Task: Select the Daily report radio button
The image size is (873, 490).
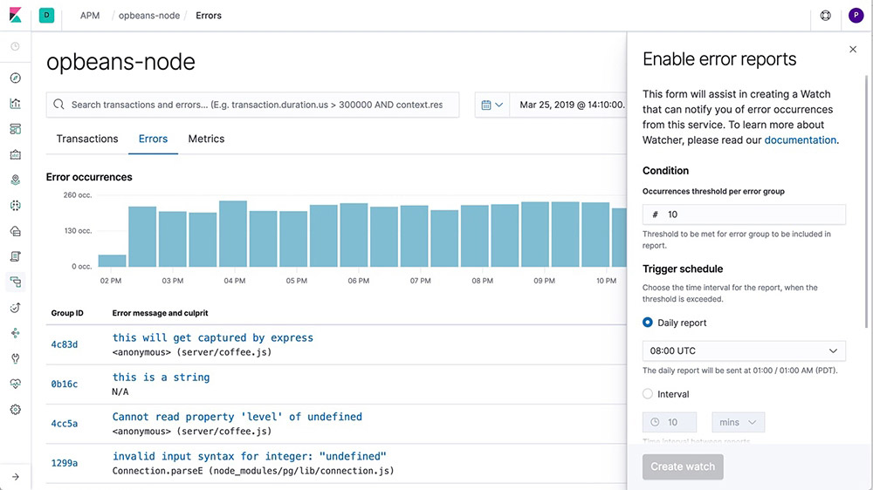Action: pos(648,323)
